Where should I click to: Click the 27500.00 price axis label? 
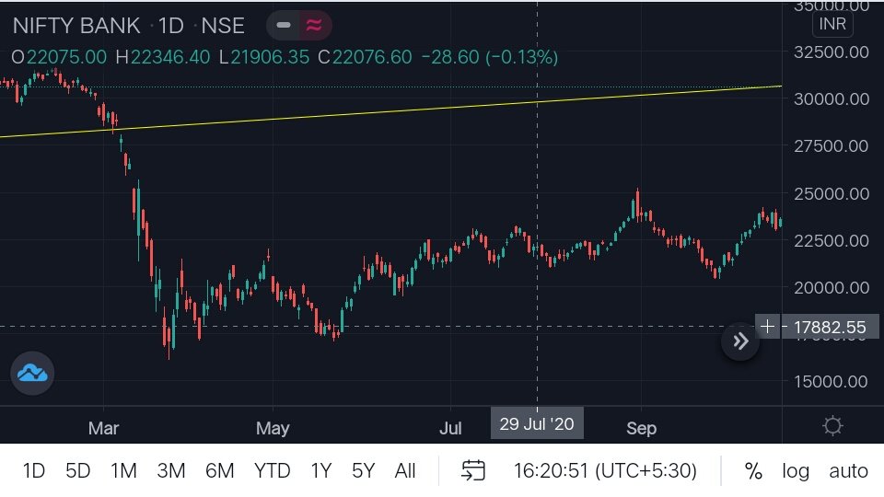click(831, 146)
